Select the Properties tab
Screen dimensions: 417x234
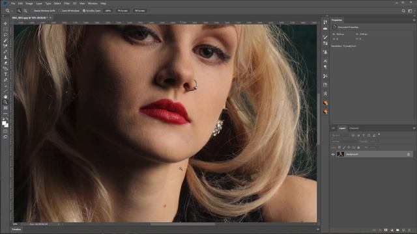click(337, 20)
